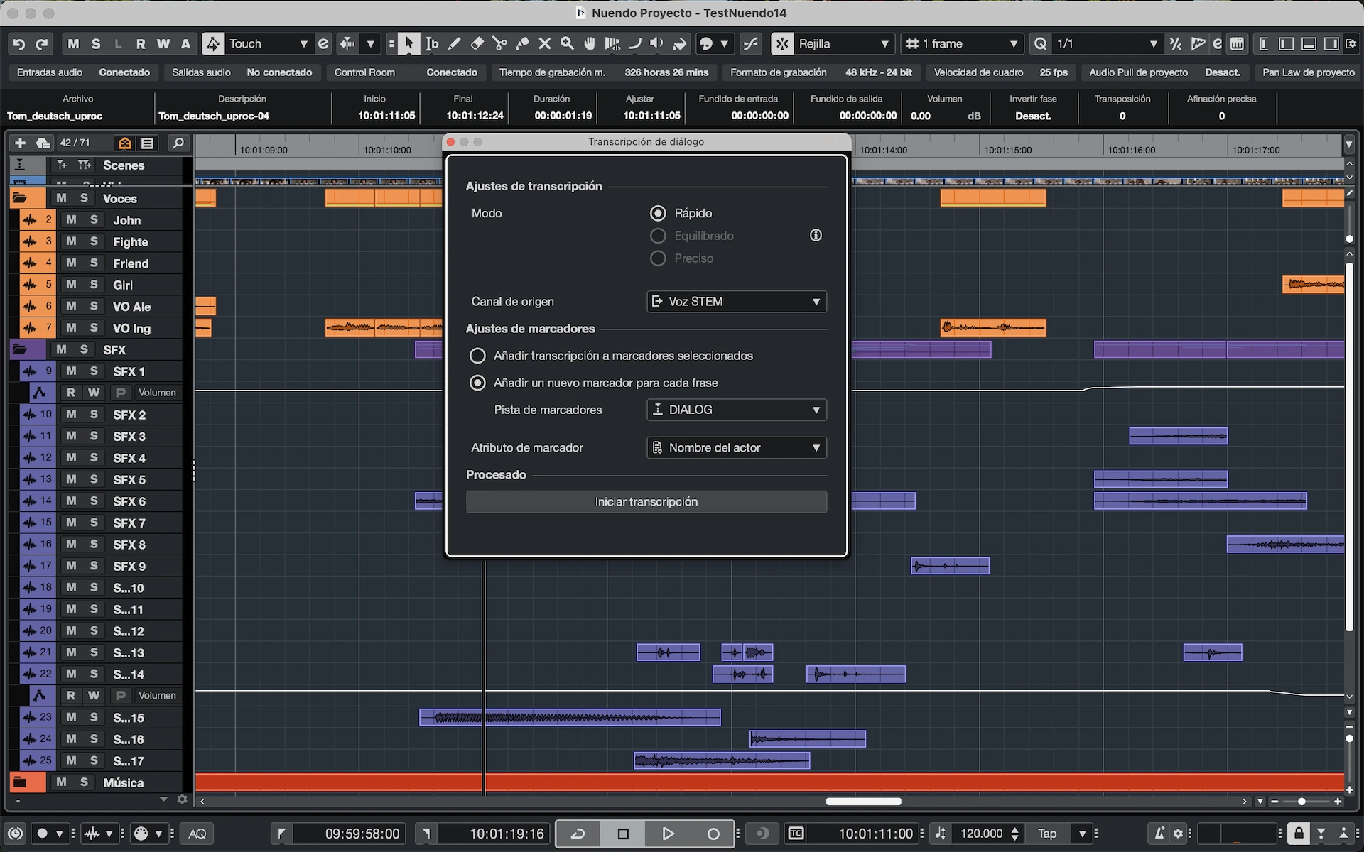
Task: Solo the VO Ale track
Action: [x=94, y=307]
